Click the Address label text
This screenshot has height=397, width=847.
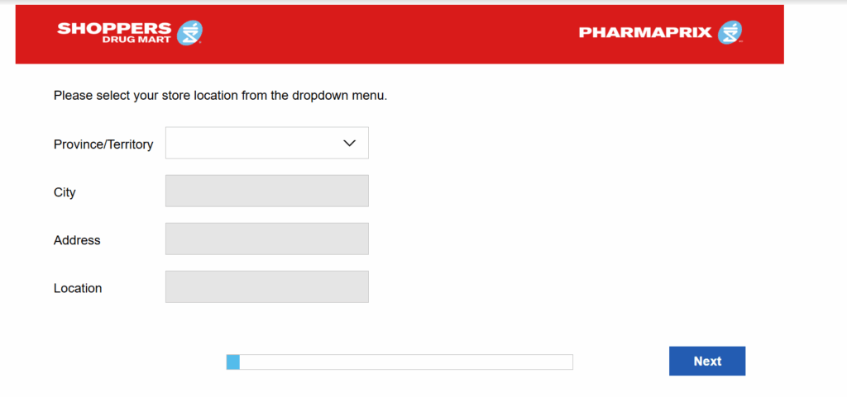click(x=77, y=240)
